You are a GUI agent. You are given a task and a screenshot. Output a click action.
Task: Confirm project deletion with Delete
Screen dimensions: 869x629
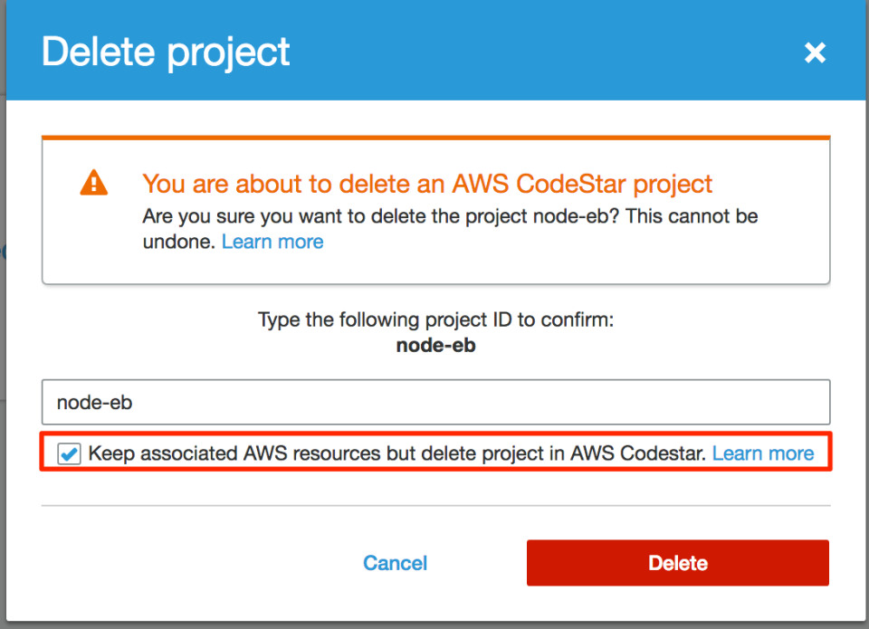click(677, 562)
